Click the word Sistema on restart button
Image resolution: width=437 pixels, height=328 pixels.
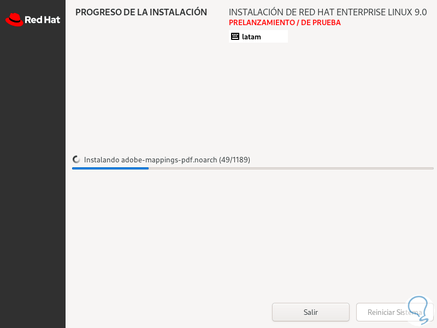click(409, 312)
